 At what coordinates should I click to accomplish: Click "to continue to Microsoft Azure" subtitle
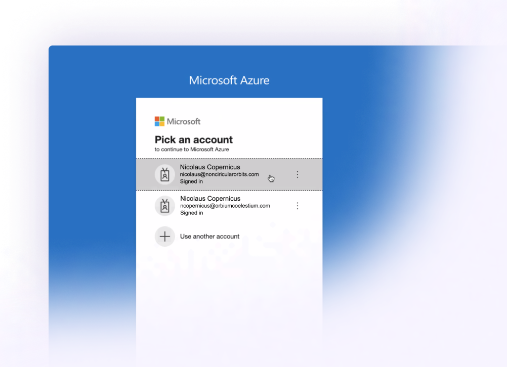(192, 150)
